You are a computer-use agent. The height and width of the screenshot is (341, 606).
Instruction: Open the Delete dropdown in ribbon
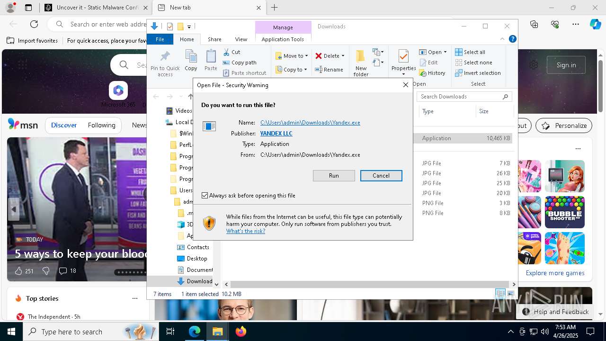click(330, 56)
